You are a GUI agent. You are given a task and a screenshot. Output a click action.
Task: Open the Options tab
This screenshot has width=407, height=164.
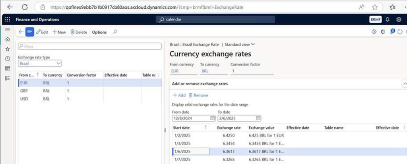(x=99, y=32)
